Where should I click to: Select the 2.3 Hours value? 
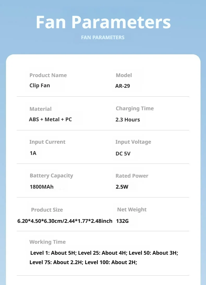pyautogui.click(x=128, y=120)
